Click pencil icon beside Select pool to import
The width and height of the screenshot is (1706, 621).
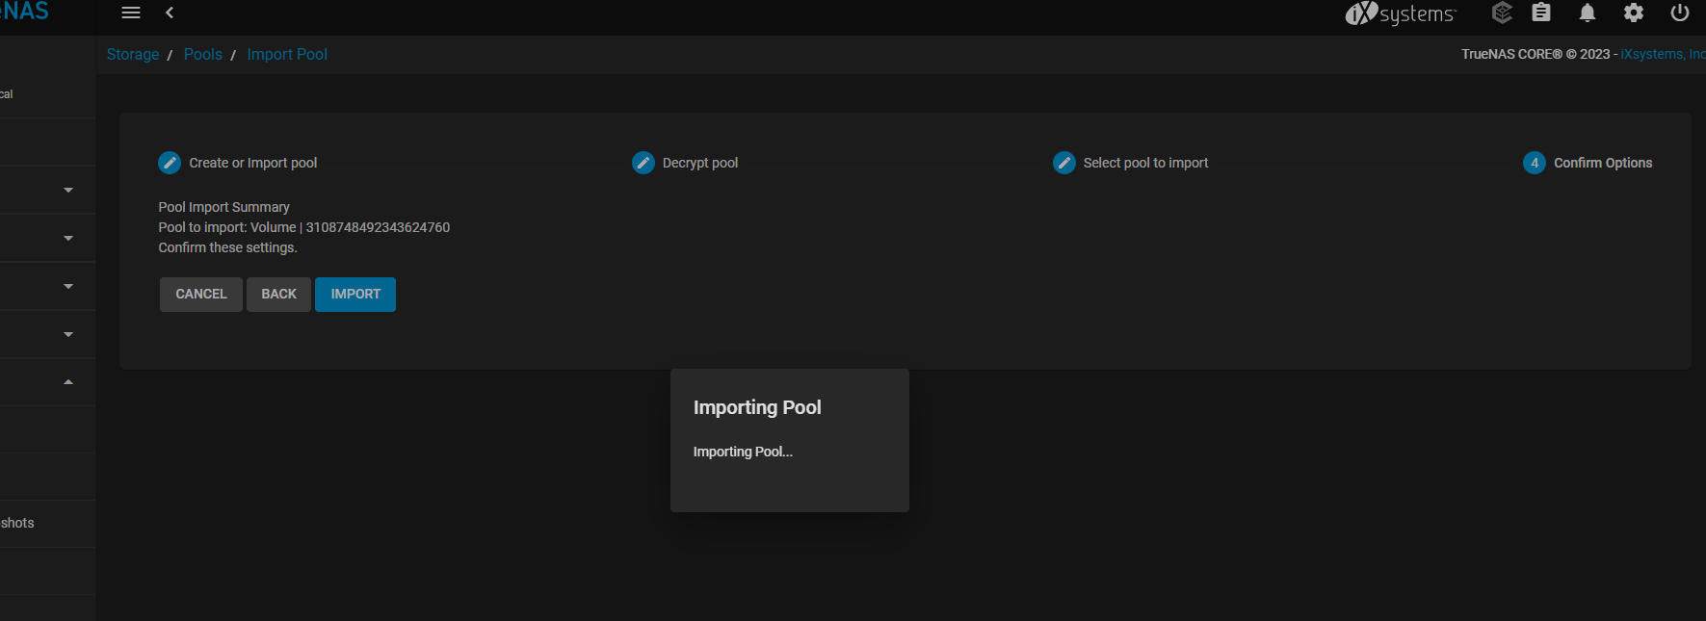click(1064, 163)
